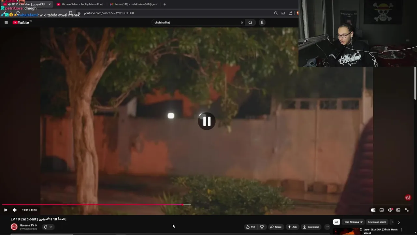The height and width of the screenshot is (235, 417).
Task: Click the progress bar scrubber handle
Action: click(x=182, y=205)
